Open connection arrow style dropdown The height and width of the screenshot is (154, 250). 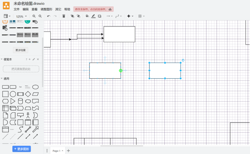click(x=109, y=16)
